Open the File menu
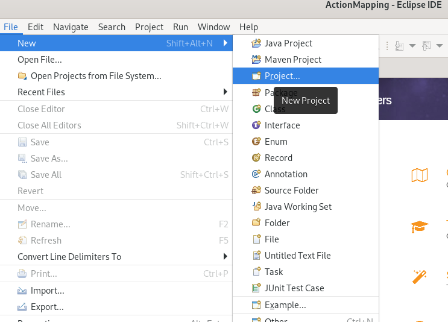The width and height of the screenshot is (448, 322). click(x=11, y=27)
